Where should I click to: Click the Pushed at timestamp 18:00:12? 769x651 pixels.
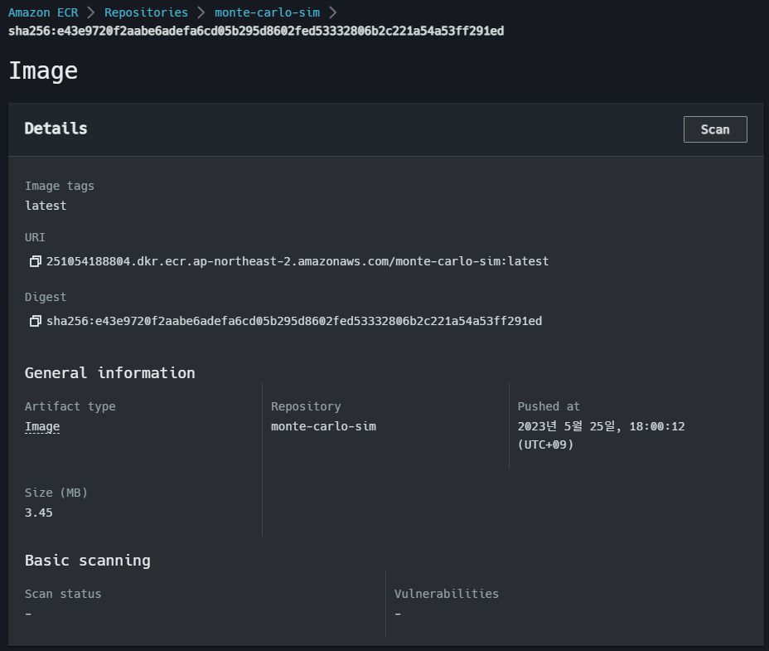pos(602,426)
